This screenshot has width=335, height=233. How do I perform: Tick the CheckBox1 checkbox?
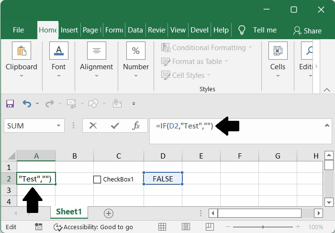97,180
